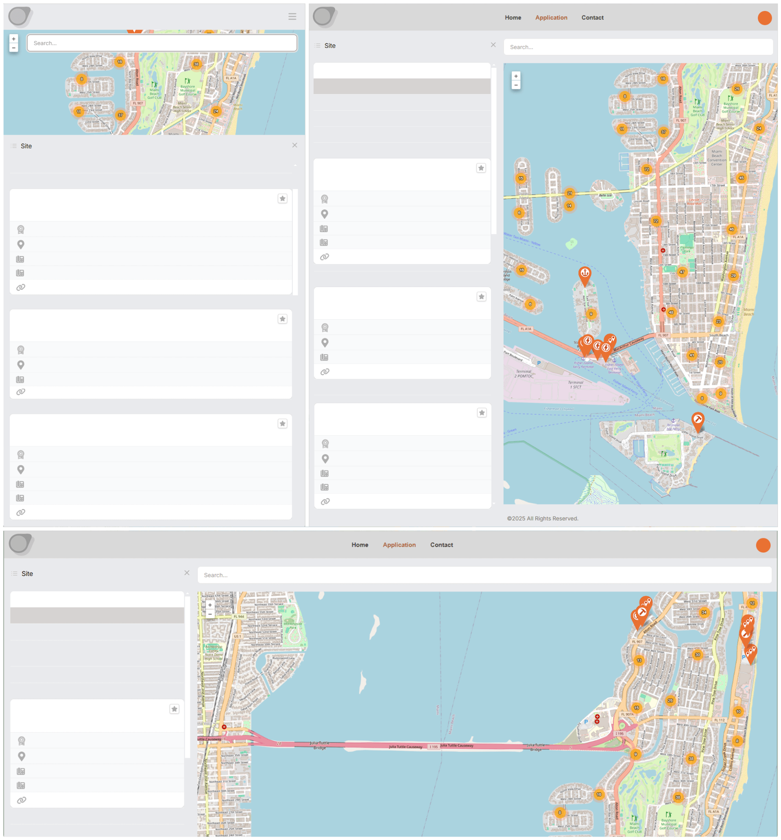
Task: Star the second site card in the mobile view
Action: point(282,319)
